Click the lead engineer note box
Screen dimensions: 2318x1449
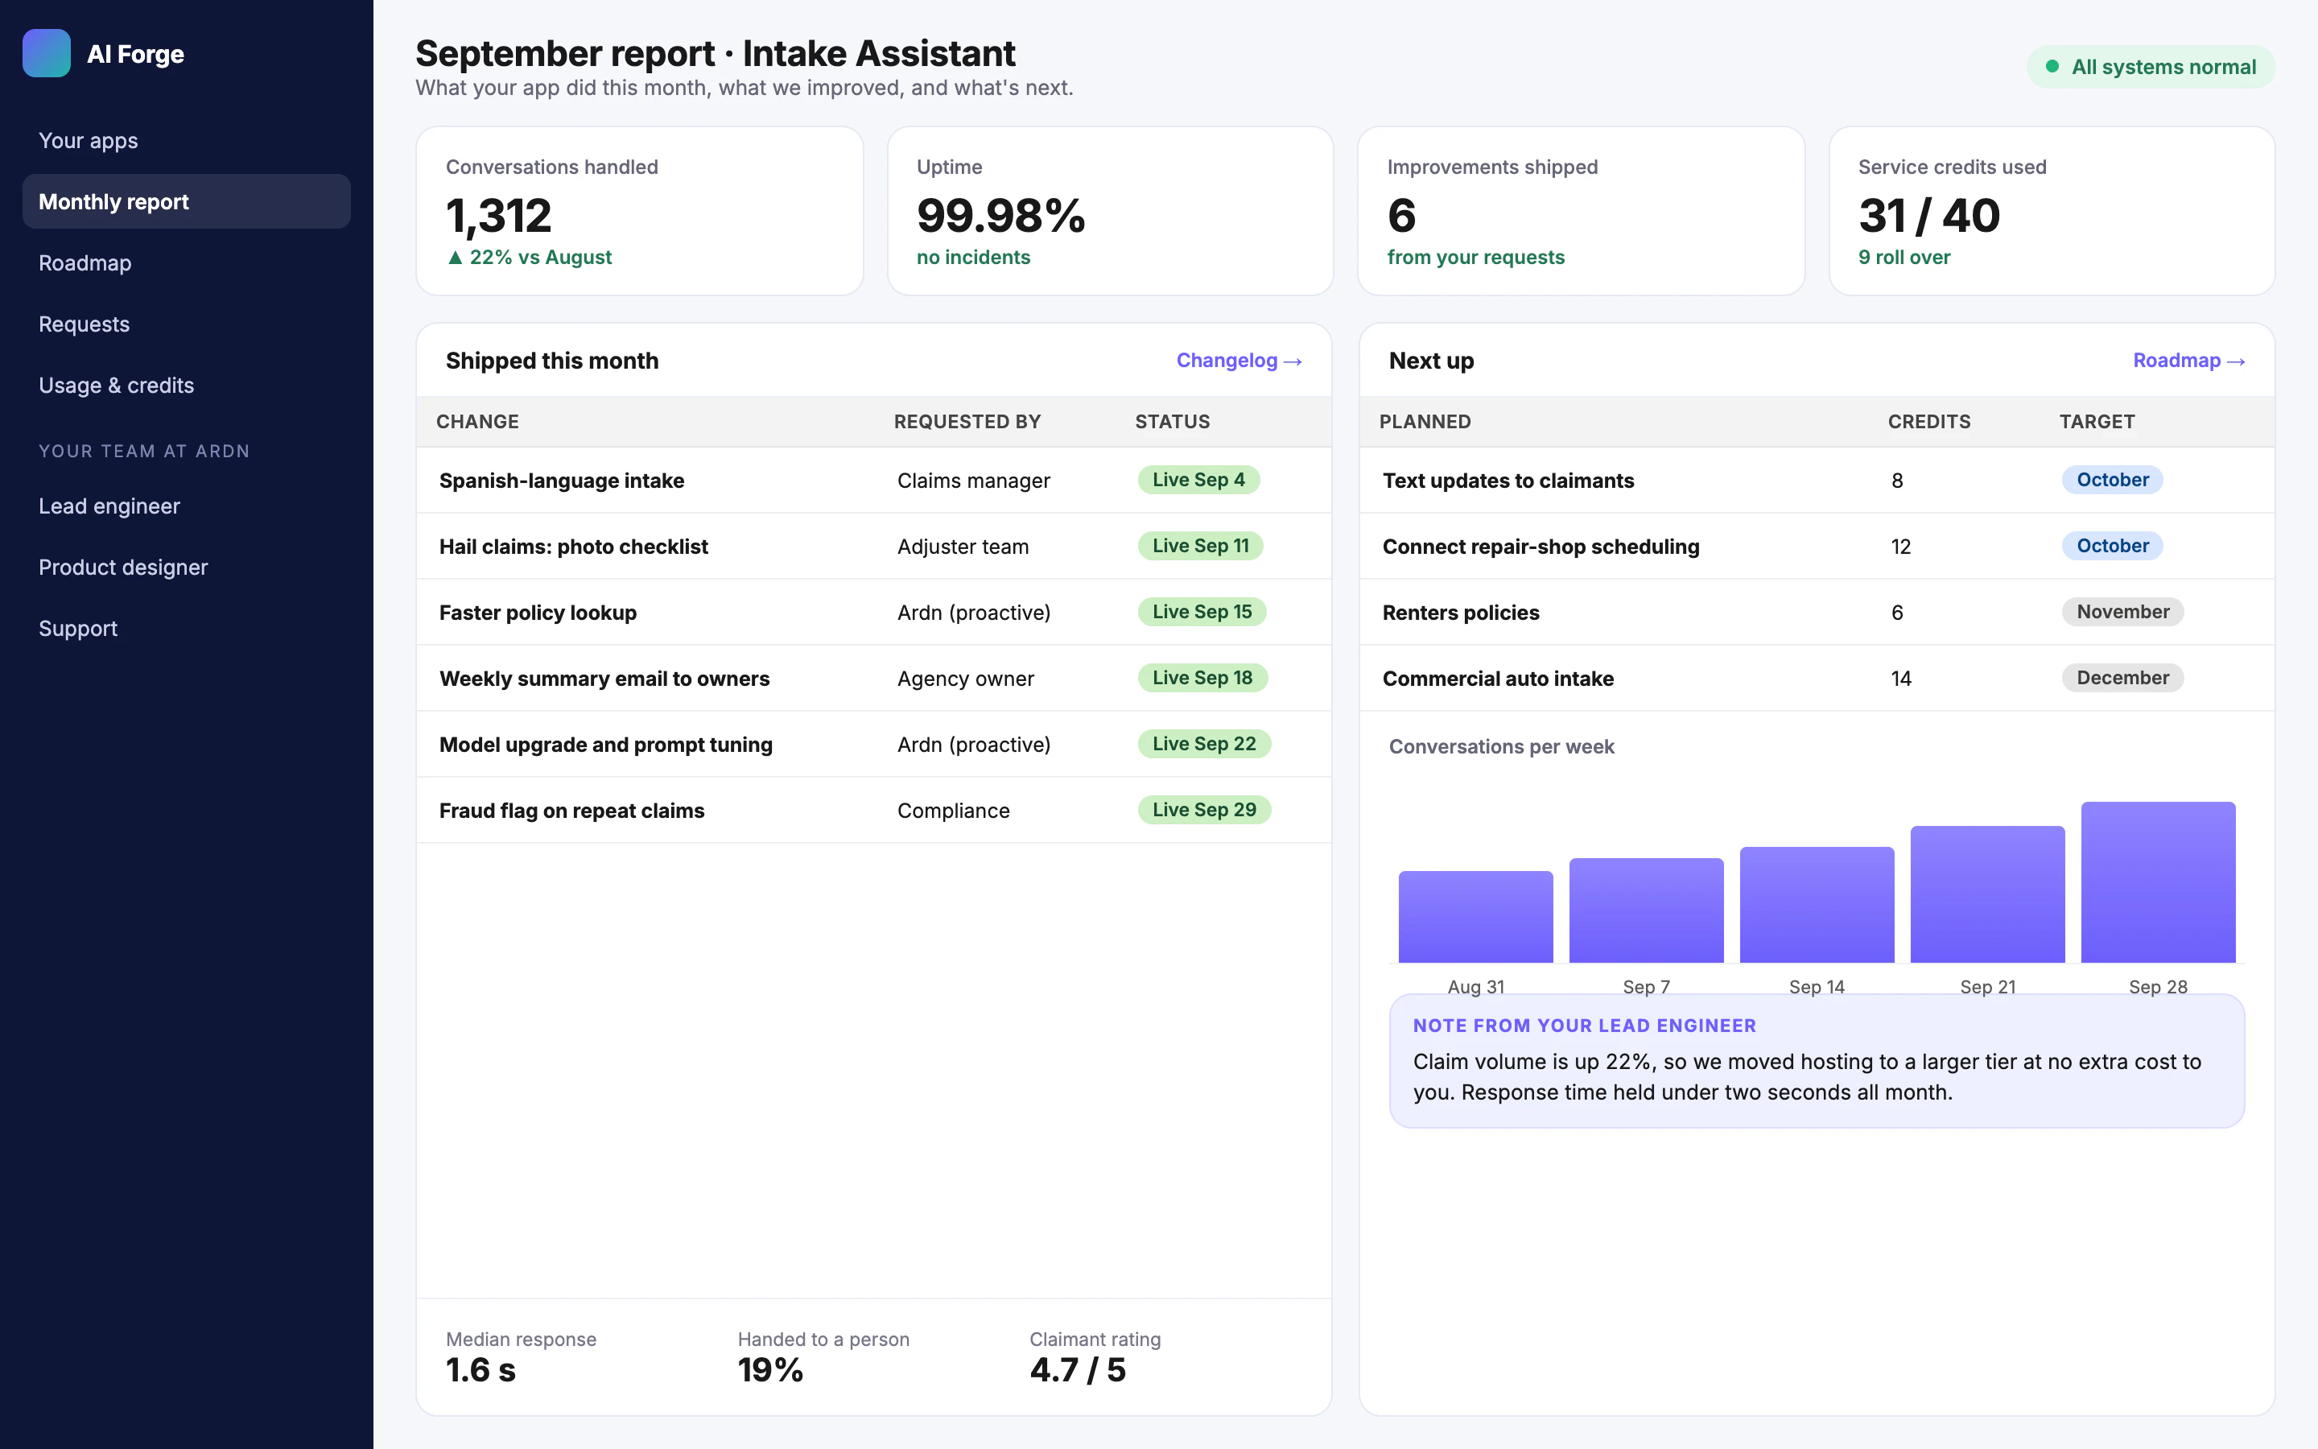[1816, 1061]
